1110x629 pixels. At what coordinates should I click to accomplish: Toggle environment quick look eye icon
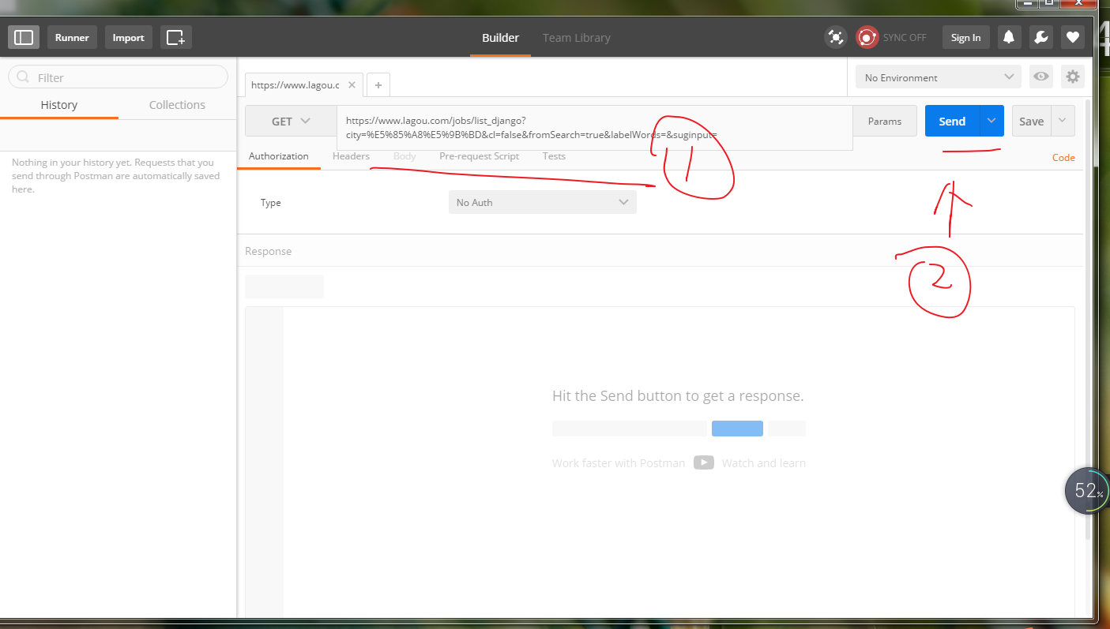[x=1041, y=77]
